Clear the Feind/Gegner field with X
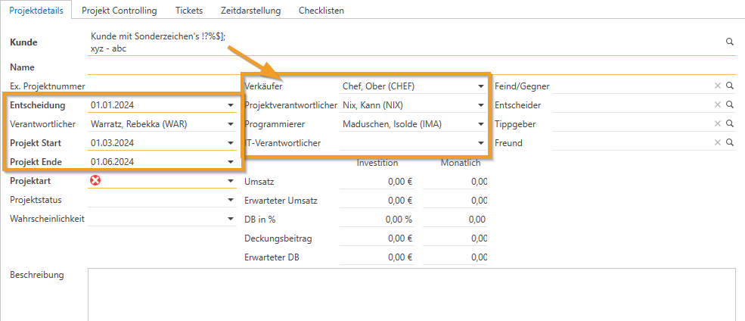745x321 pixels. pos(718,86)
